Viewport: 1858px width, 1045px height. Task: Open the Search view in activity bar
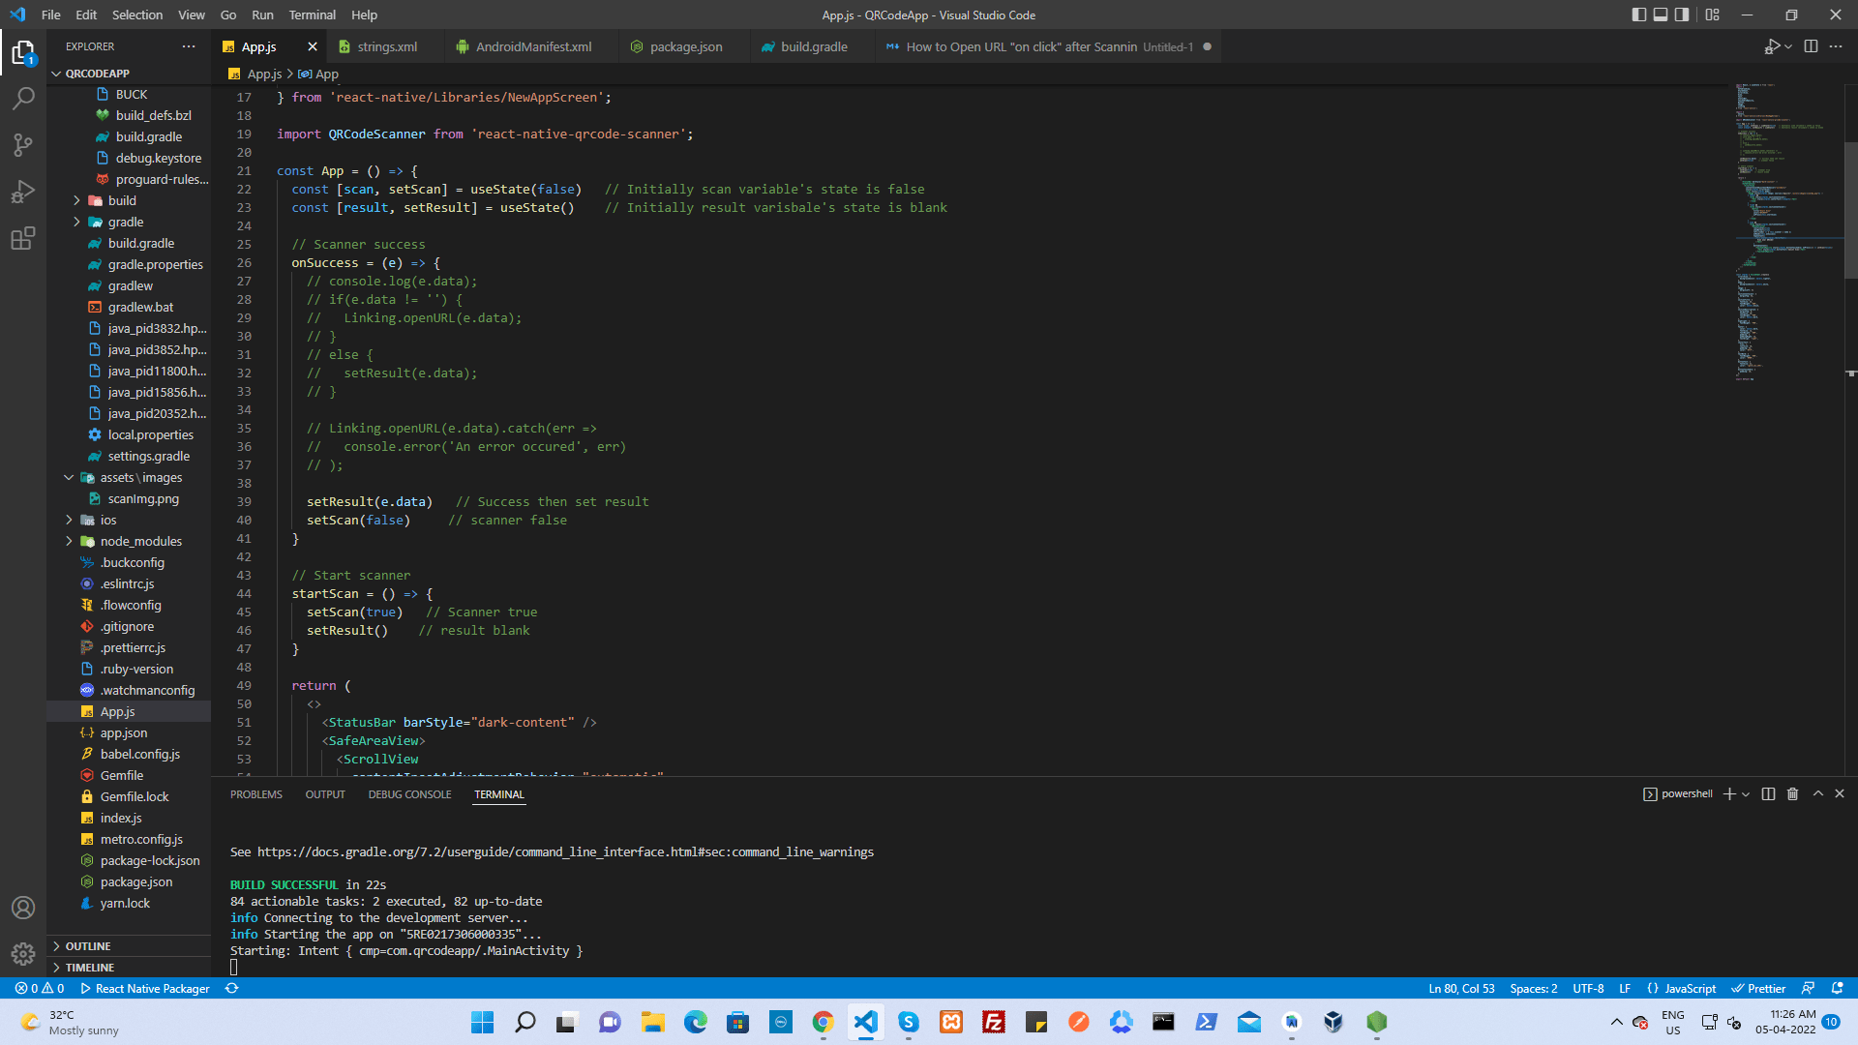tap(23, 99)
